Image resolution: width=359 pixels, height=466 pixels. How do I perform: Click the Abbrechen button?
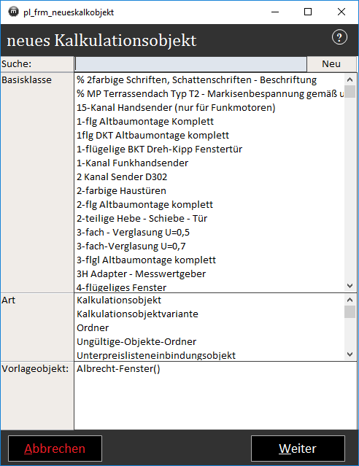(x=55, y=448)
